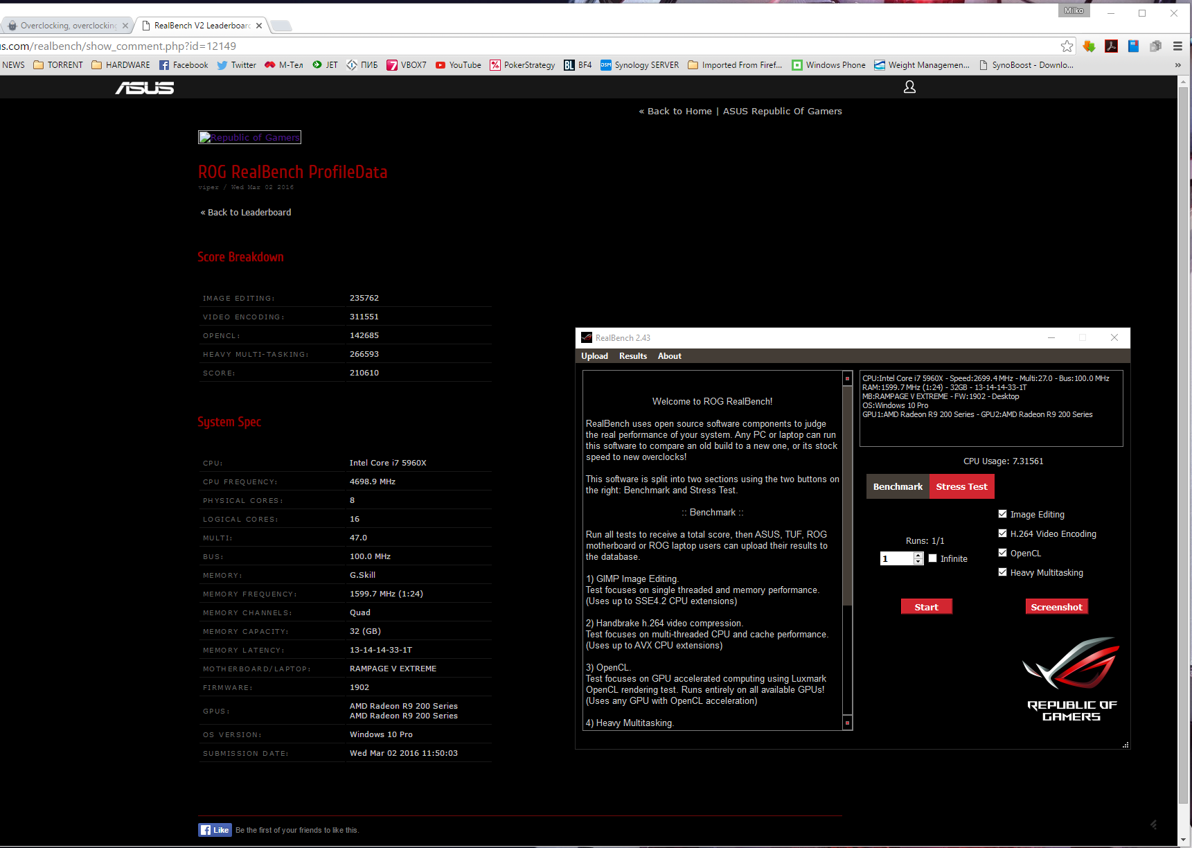The image size is (1192, 848).
Task: Click the user account icon on ASUS header
Action: click(x=909, y=87)
